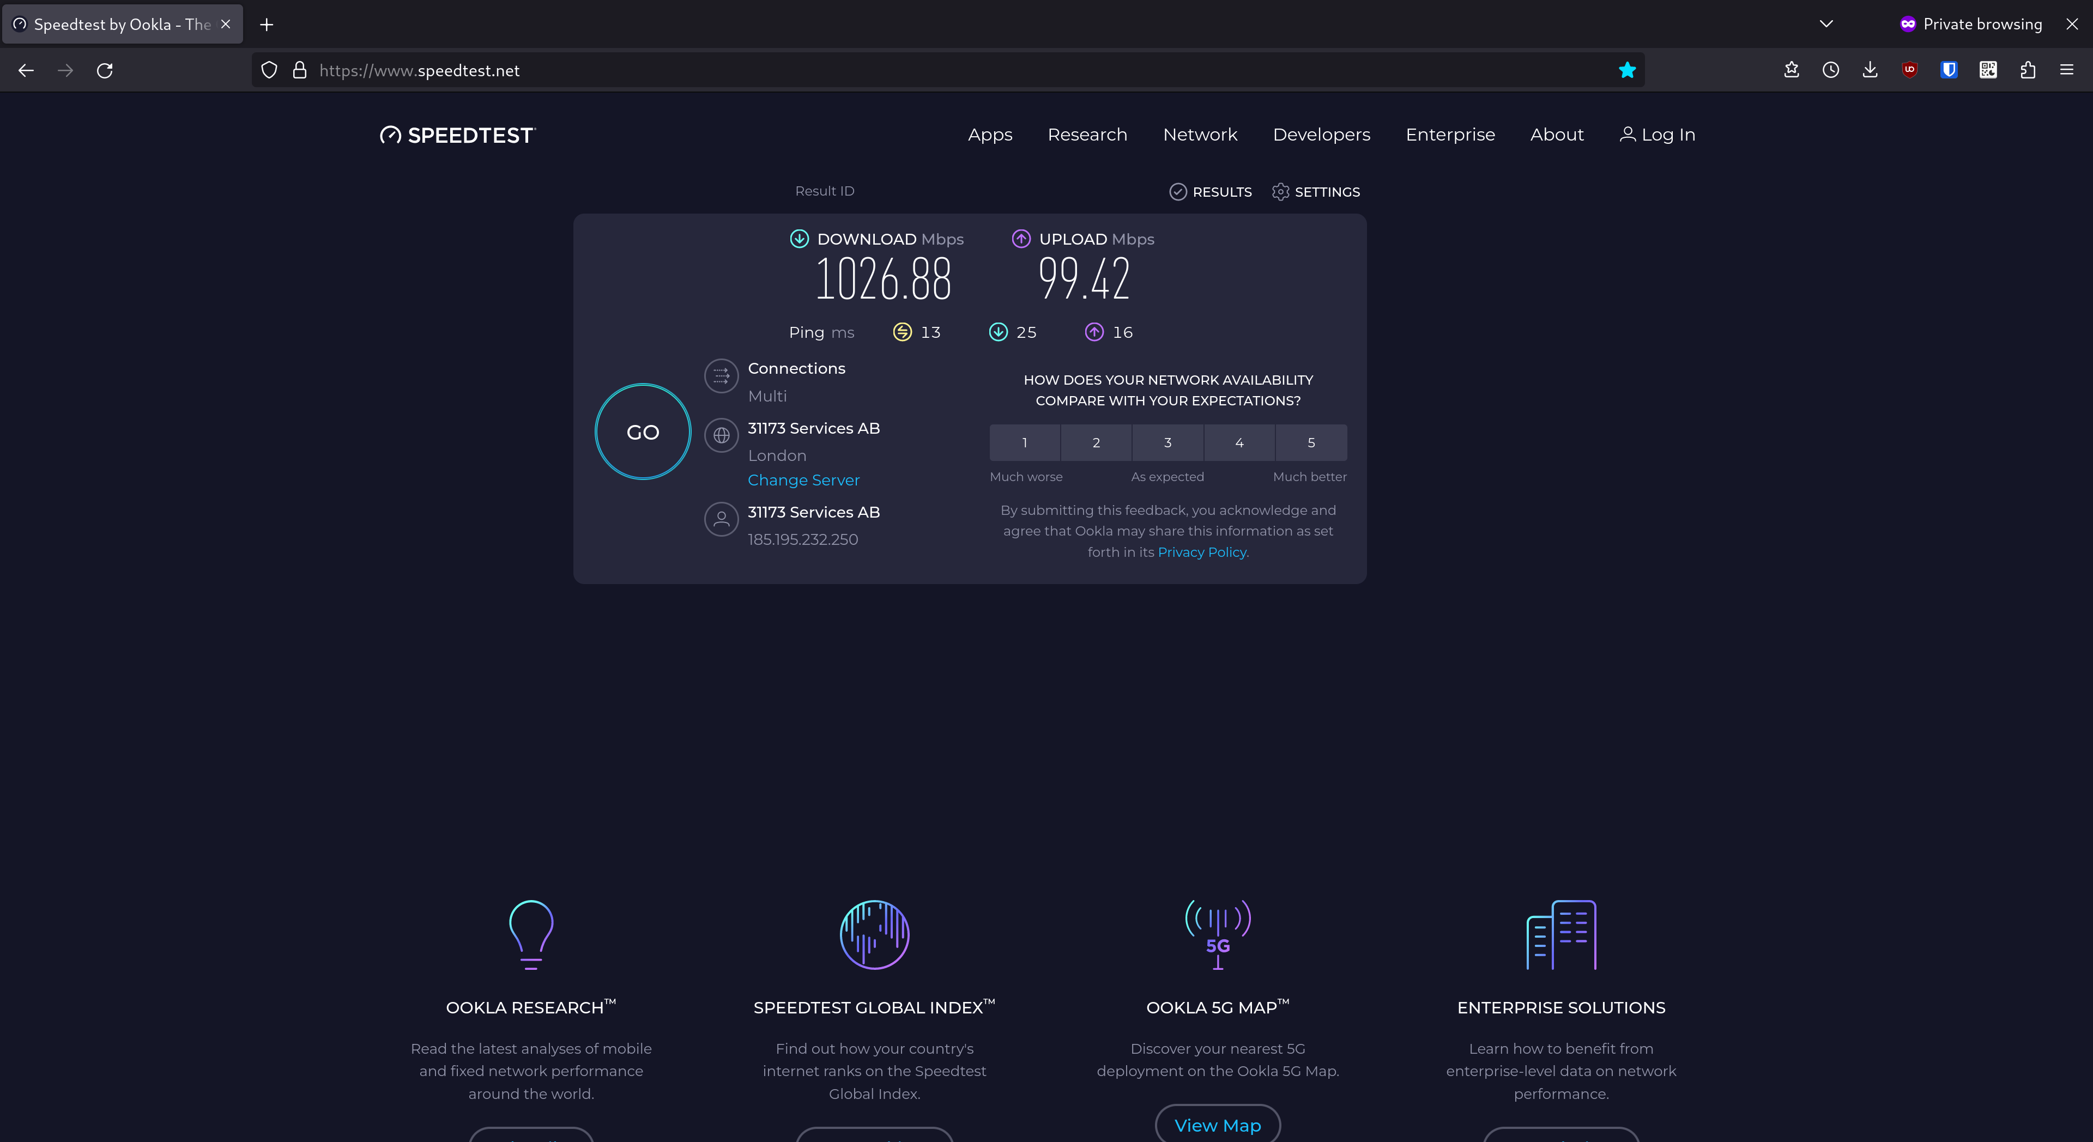Click the View Map button
The width and height of the screenshot is (2093, 1142).
coord(1218,1125)
